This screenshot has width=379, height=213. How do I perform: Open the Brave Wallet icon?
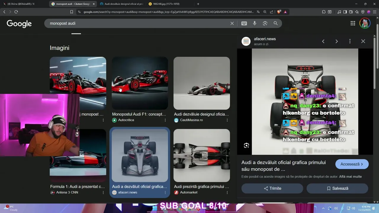[x=351, y=12]
